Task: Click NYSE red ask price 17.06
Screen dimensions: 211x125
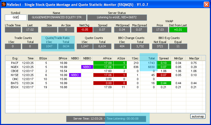Action: click(x=103, y=75)
